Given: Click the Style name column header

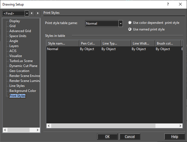Looking at the screenshot, I should click(x=63, y=43).
